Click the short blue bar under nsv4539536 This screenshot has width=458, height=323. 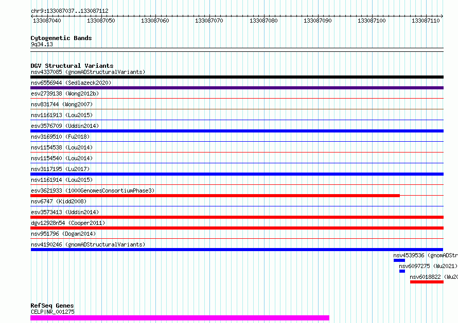[x=399, y=260]
